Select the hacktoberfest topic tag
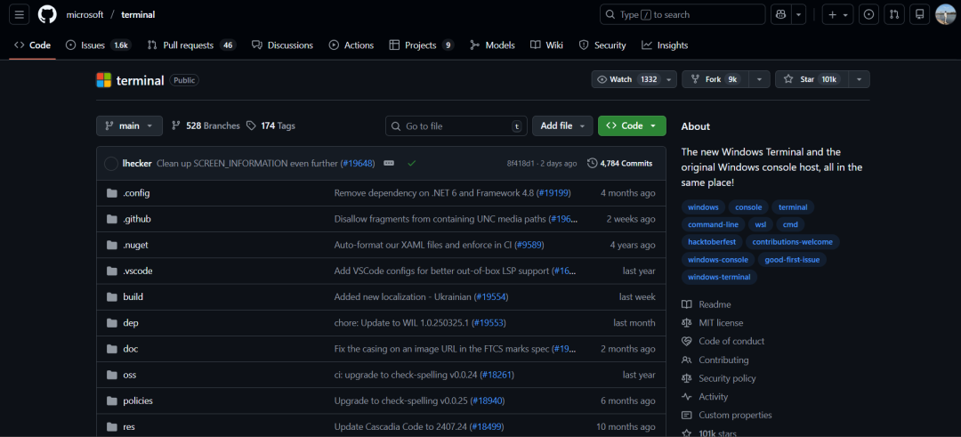This screenshot has width=961, height=437. [712, 242]
